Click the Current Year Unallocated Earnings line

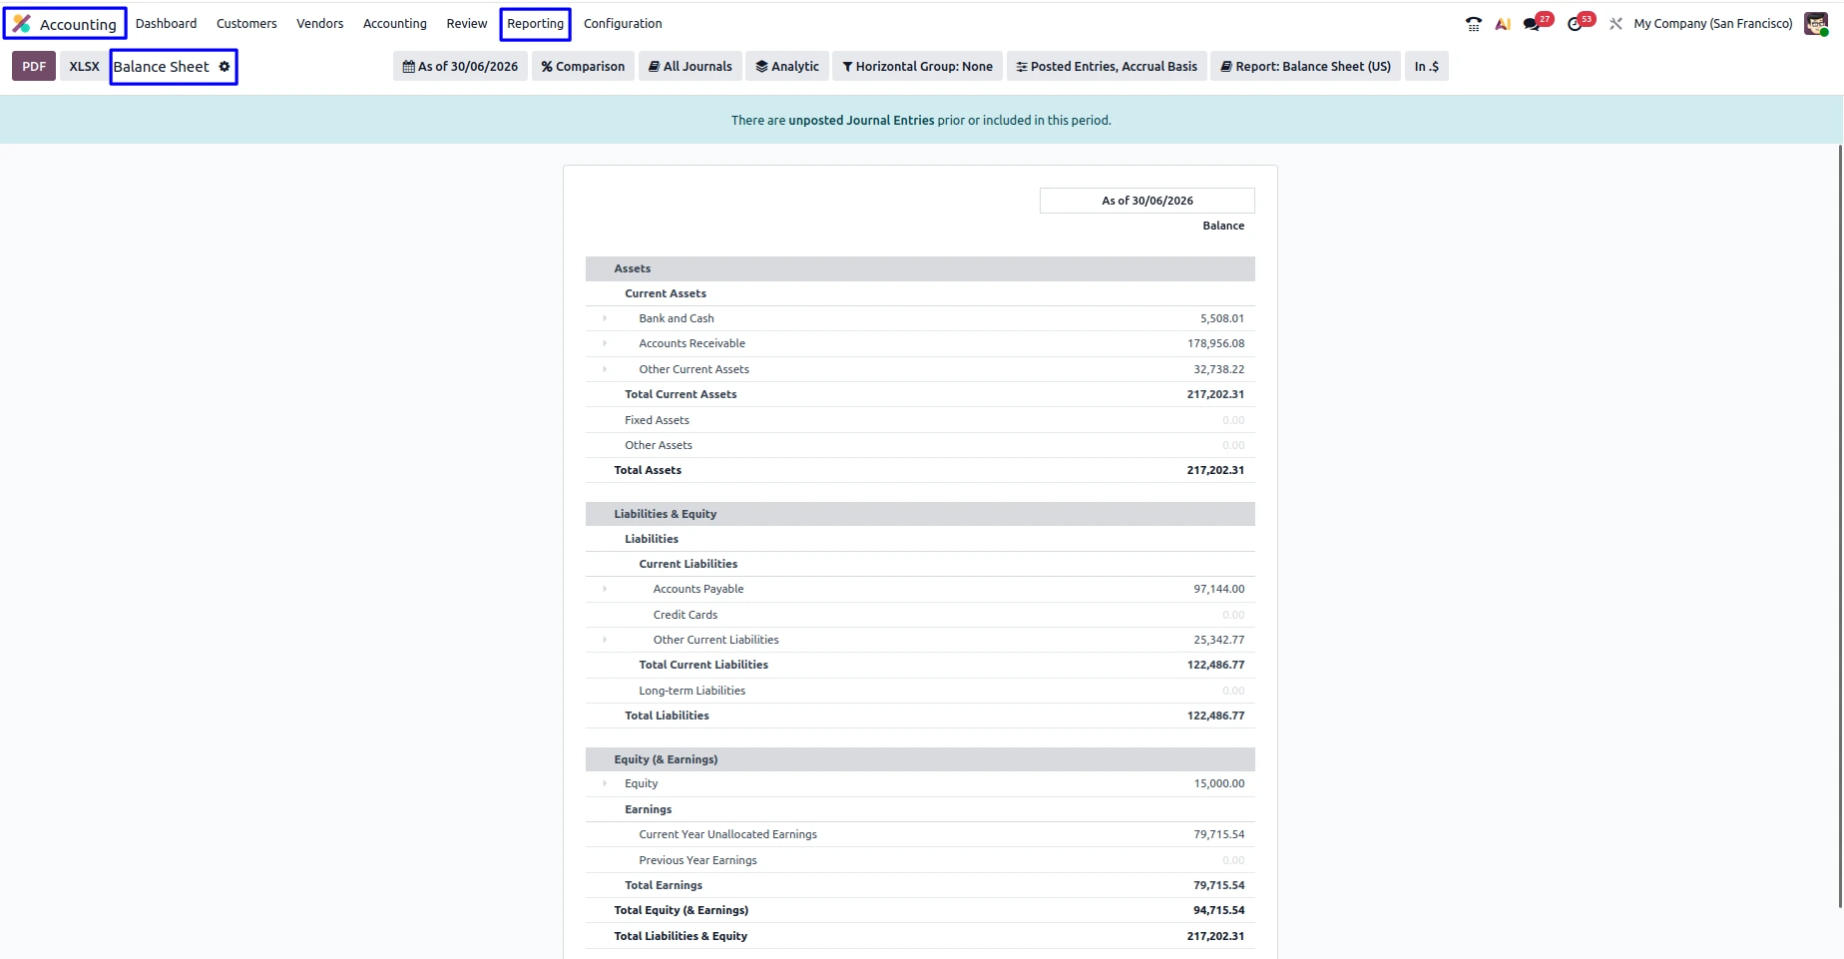(920, 834)
